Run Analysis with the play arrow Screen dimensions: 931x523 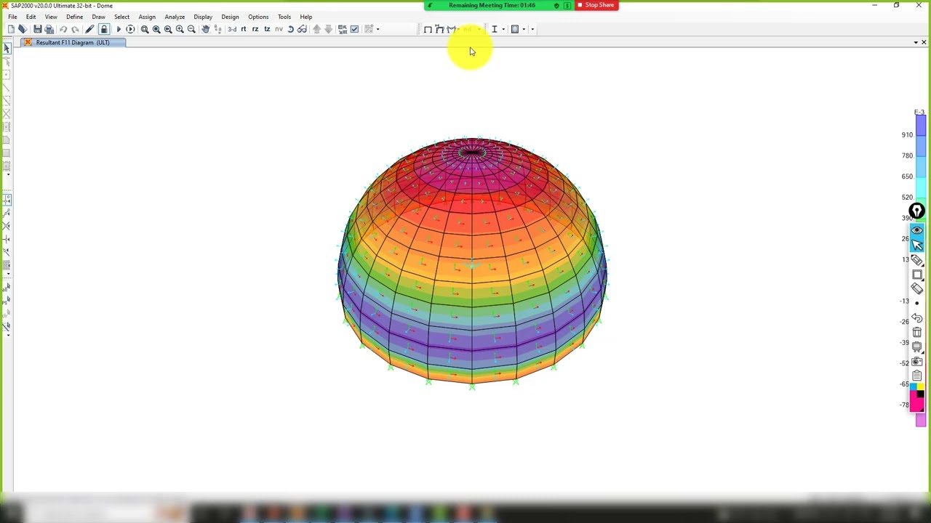click(x=119, y=29)
